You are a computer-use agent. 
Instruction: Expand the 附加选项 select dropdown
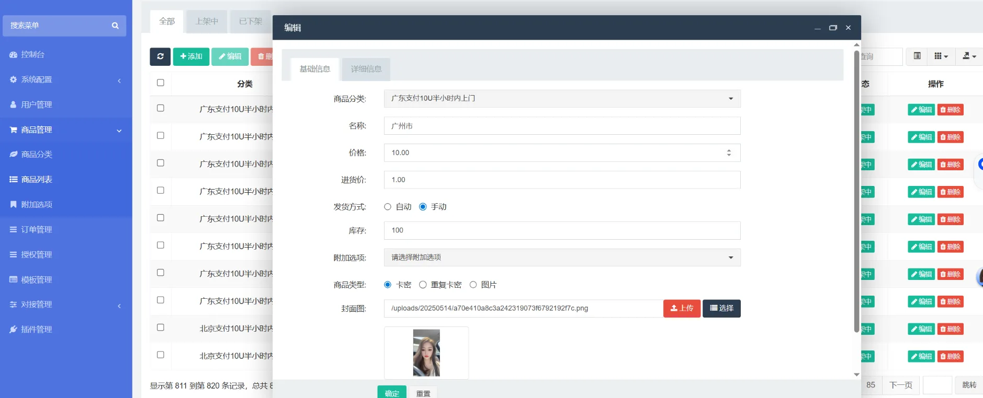click(562, 257)
